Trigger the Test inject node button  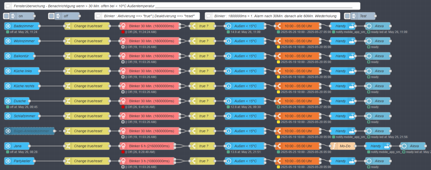(347, 16)
